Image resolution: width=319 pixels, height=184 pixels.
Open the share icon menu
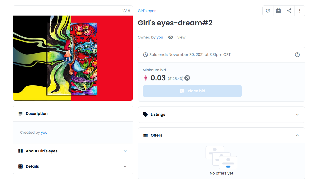pos(289,11)
